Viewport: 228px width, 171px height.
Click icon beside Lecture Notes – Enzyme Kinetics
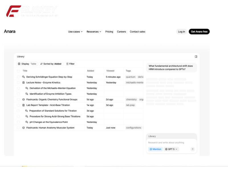coord(24,82)
